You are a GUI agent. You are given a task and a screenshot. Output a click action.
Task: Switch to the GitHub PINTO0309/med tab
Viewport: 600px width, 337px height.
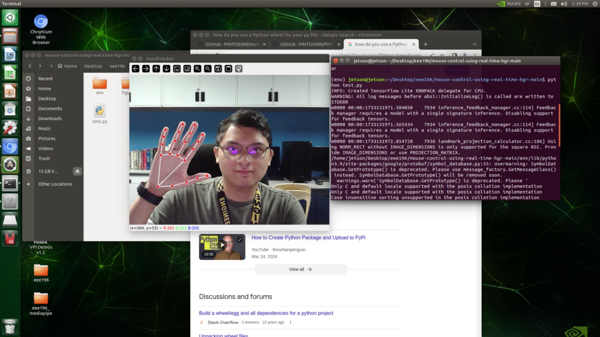coord(232,44)
